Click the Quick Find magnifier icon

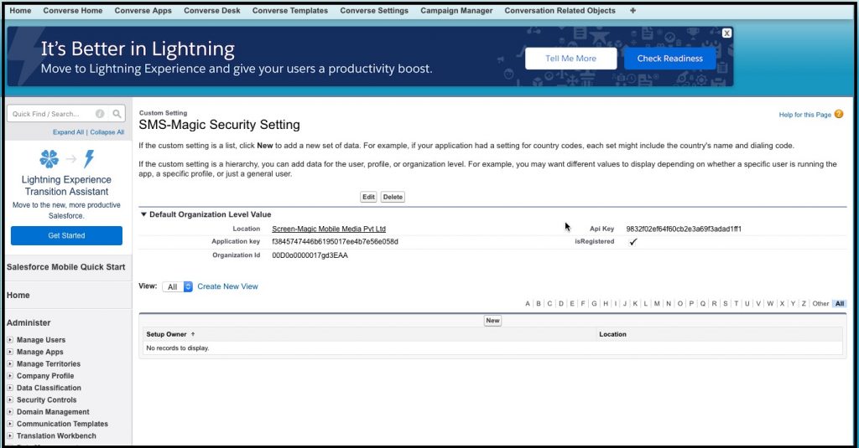pos(117,114)
